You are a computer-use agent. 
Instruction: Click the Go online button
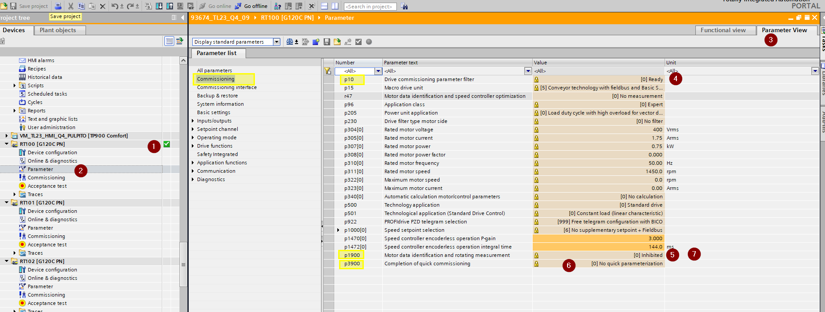(215, 6)
